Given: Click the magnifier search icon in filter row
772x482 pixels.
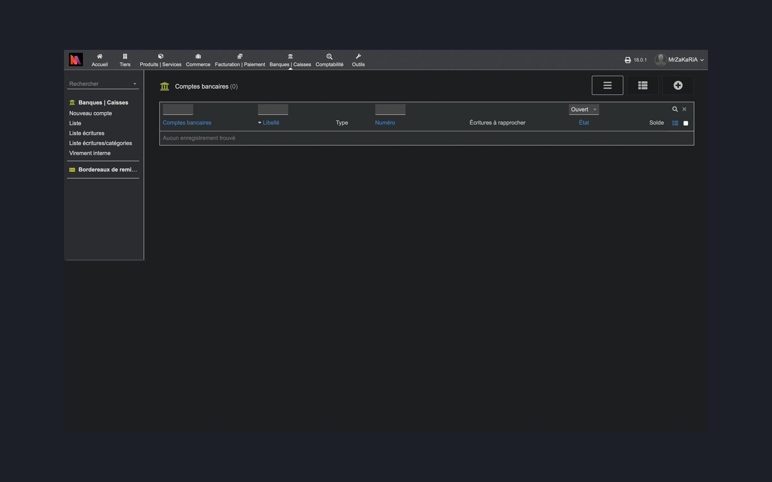Looking at the screenshot, I should [x=675, y=109].
